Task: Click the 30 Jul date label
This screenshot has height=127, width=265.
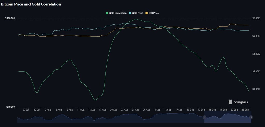Action: pos(37,110)
